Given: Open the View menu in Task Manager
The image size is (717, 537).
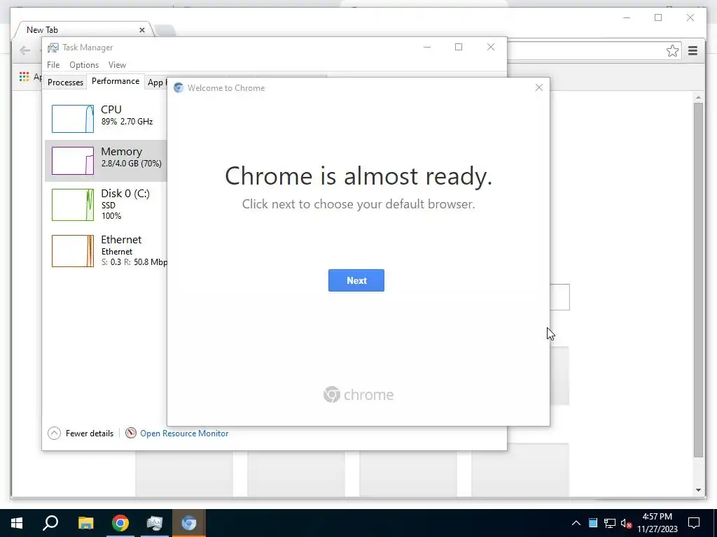Looking at the screenshot, I should pos(117,65).
